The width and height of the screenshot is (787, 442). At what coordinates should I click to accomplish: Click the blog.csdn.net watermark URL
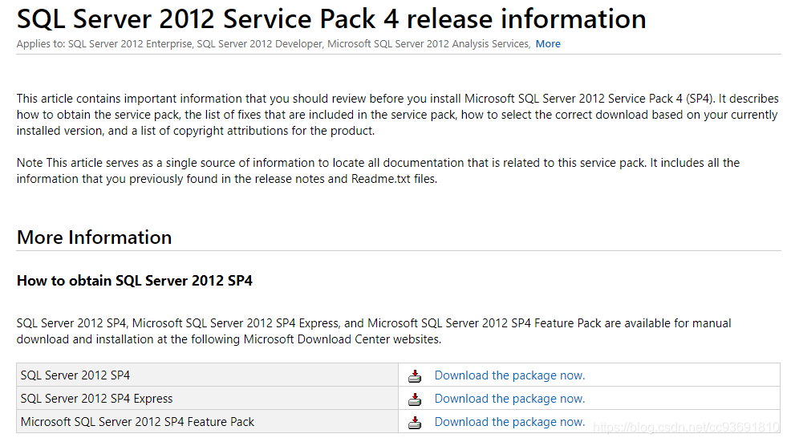686,428
